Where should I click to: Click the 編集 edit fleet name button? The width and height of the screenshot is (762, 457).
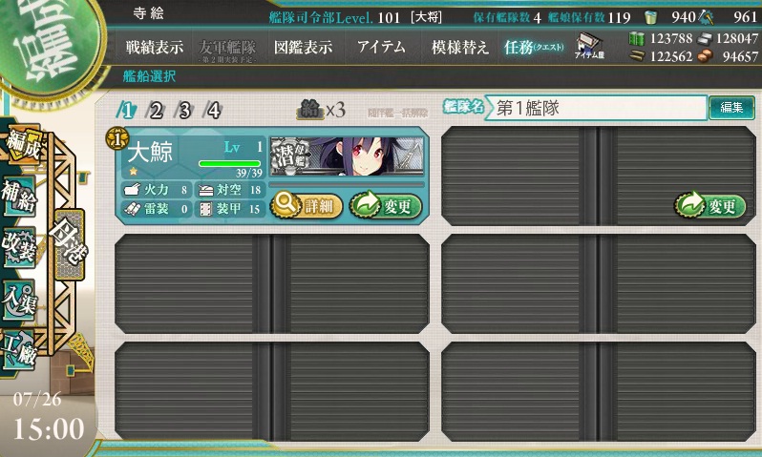tap(731, 108)
